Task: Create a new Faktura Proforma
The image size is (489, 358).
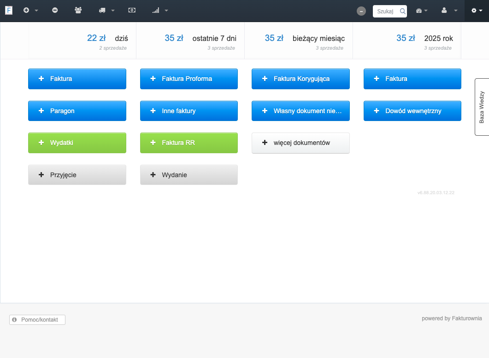Action: pyautogui.click(x=189, y=79)
